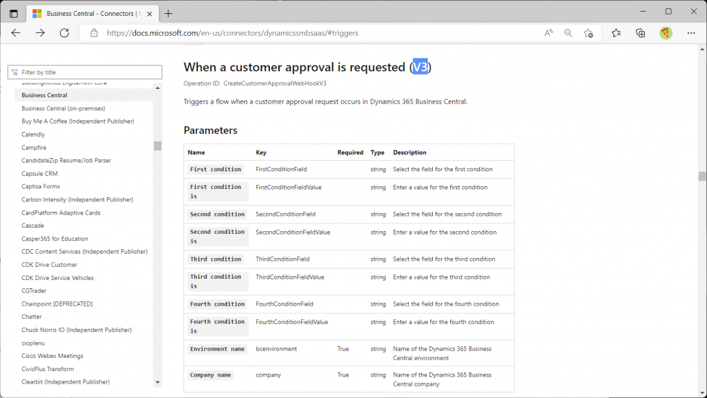Click the FourthConditionField key cell
The width and height of the screenshot is (707, 398).
click(284, 304)
